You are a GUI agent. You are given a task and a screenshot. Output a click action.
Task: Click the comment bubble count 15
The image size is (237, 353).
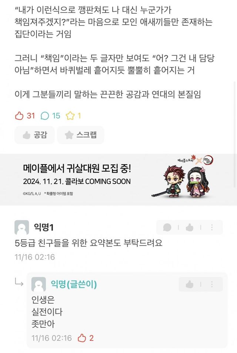coord(50,116)
